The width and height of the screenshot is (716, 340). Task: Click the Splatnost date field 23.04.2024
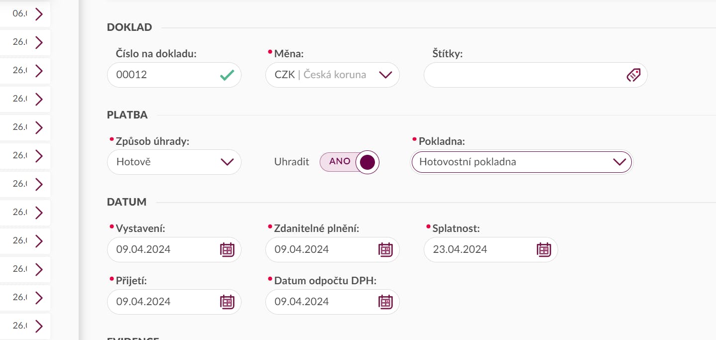[460, 249]
